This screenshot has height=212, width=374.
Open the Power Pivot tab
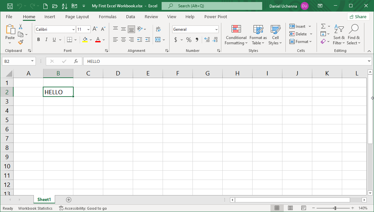point(216,17)
